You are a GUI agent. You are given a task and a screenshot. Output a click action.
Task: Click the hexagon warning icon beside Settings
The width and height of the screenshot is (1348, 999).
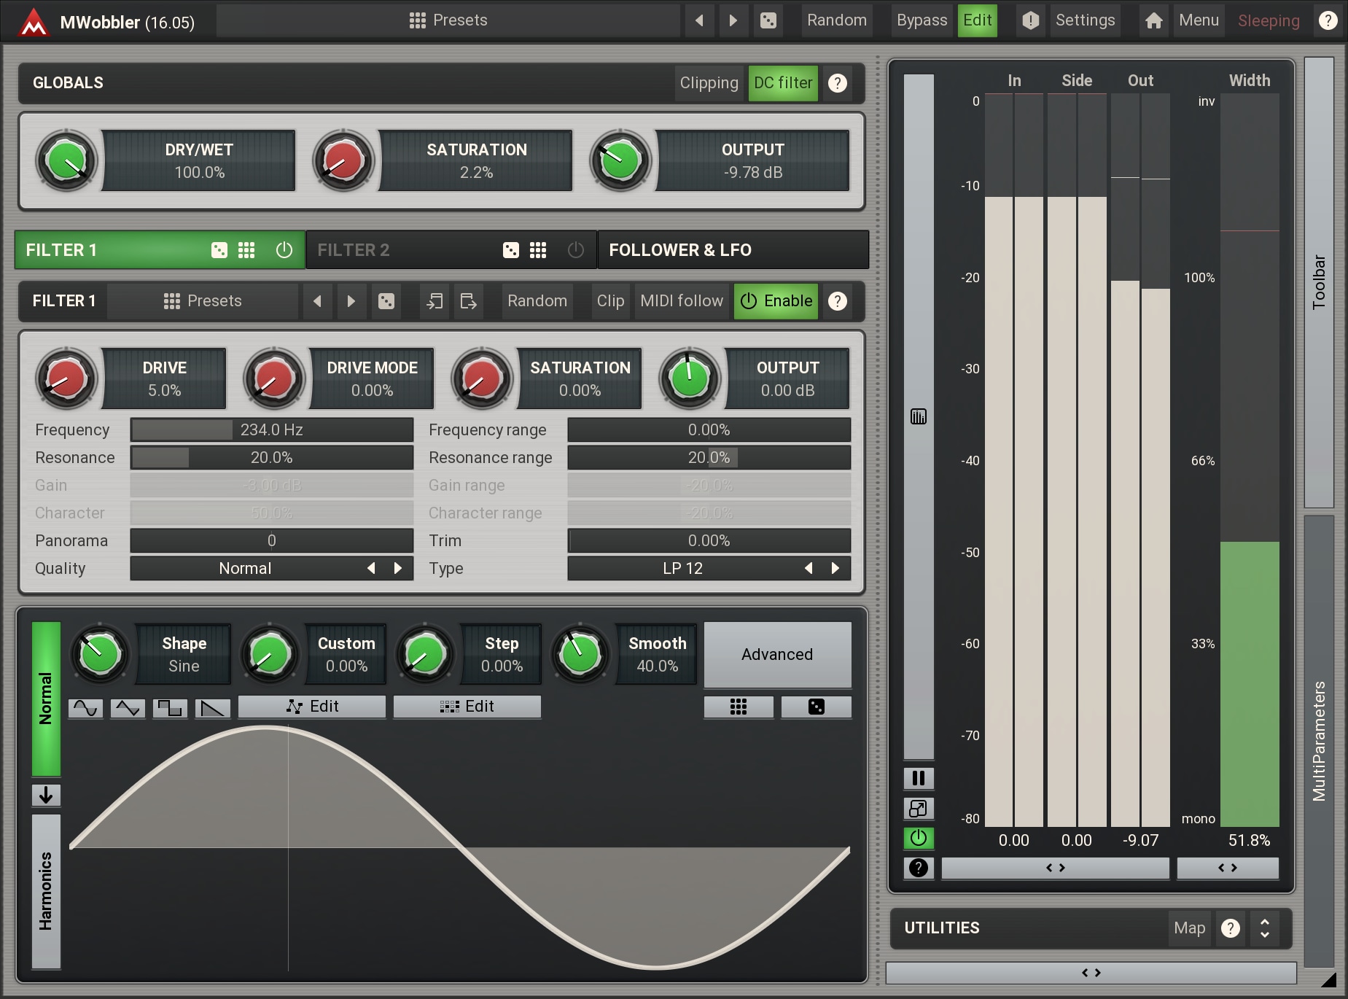1030,20
